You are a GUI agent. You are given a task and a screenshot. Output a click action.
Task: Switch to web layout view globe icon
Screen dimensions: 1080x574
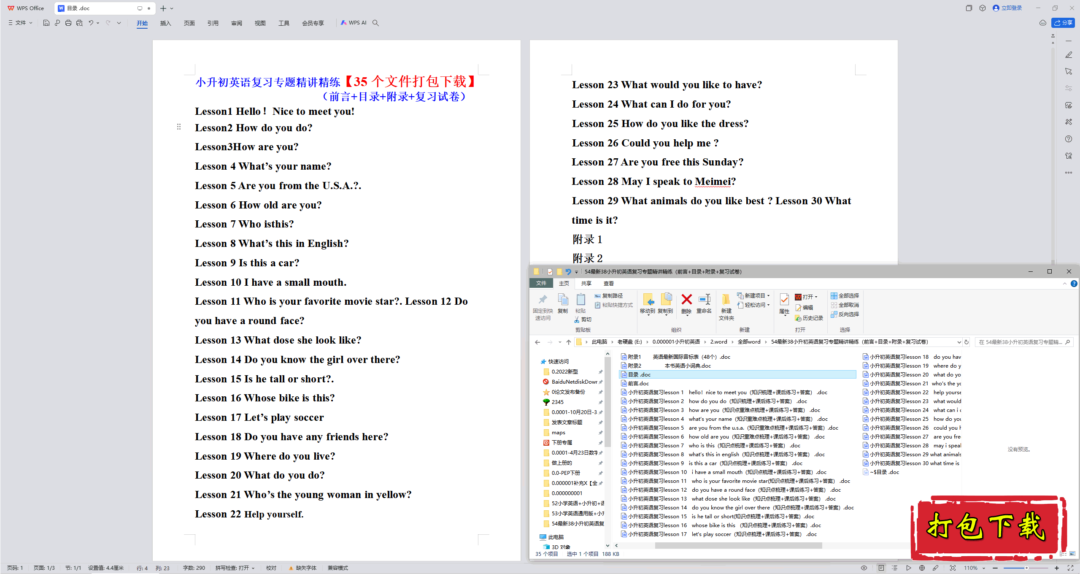(x=922, y=568)
